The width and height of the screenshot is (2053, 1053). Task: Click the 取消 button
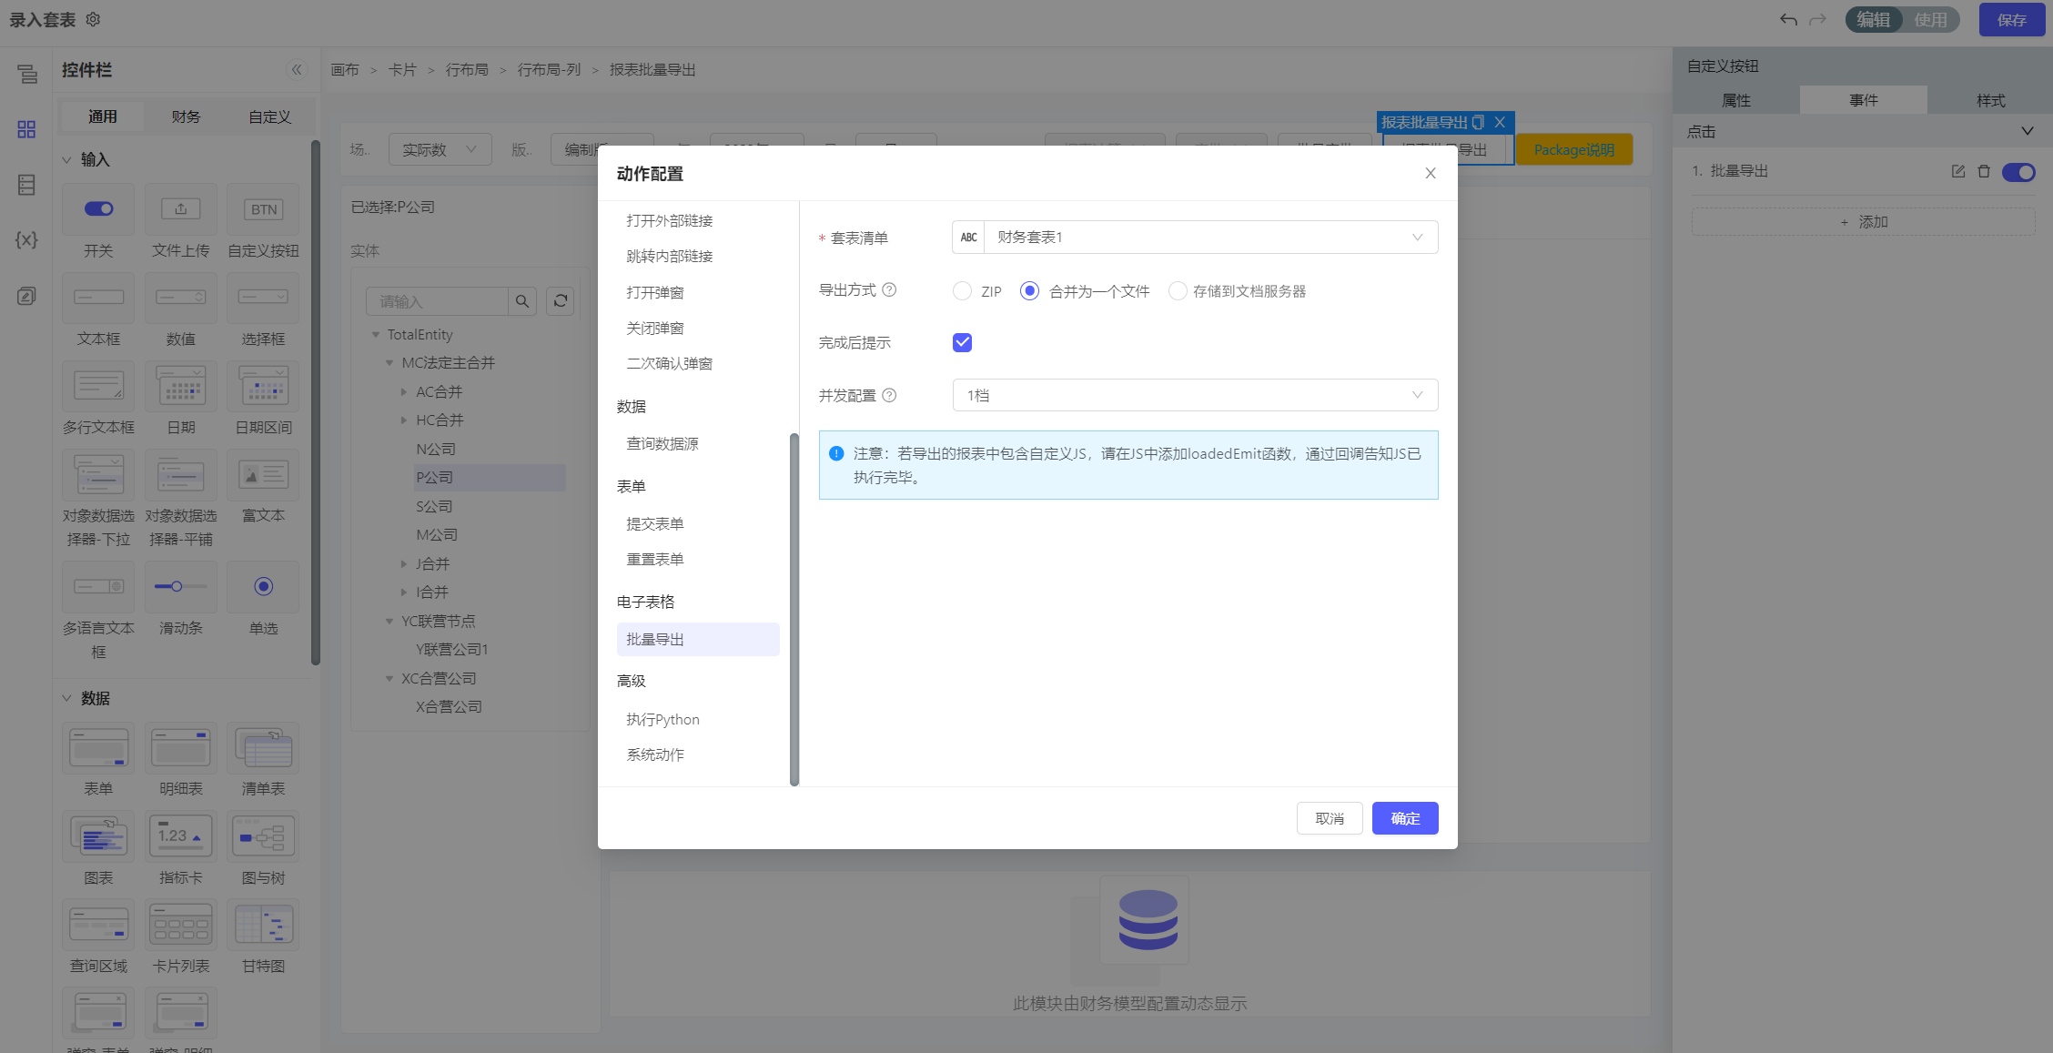tap(1329, 818)
